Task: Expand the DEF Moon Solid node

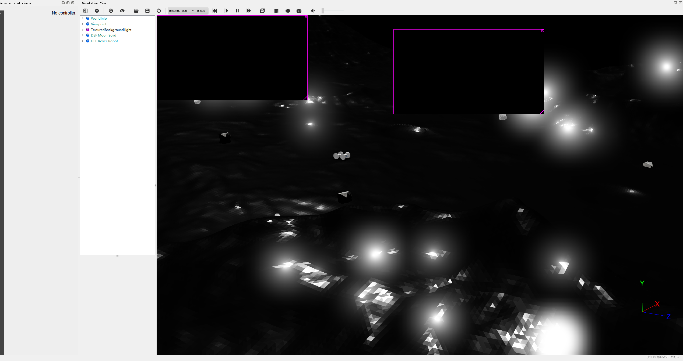Action: coord(83,35)
